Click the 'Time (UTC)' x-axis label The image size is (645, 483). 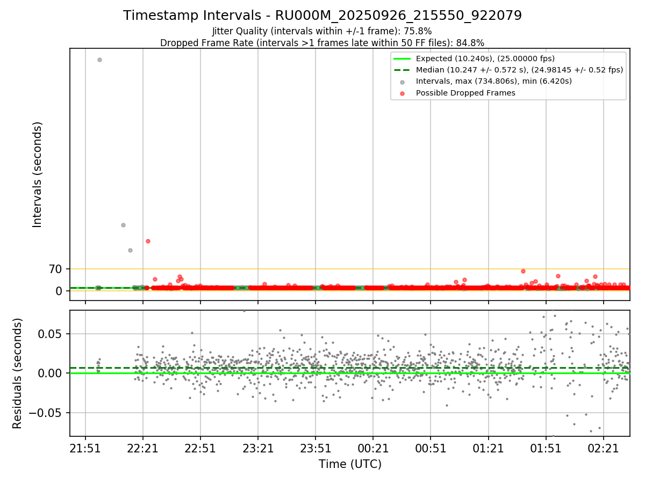(350, 464)
